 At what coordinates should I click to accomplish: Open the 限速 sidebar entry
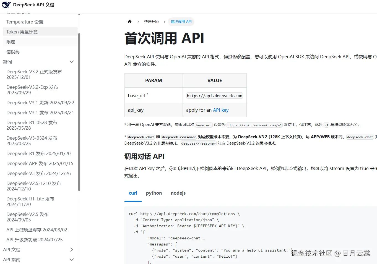click(x=11, y=42)
